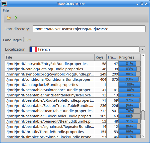Click the French flag icon
This screenshot has width=150, height=143.
[33, 49]
